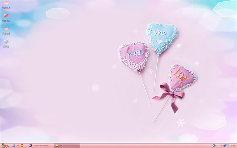Select the pink heart 网上邻居 desktop icon

pos(6,30)
